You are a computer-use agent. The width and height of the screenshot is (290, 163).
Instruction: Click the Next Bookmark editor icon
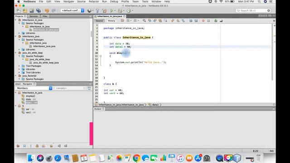point(178,21)
